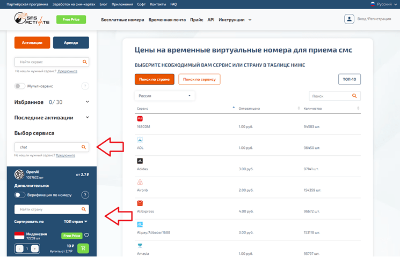Click the Alipay/Alibaba service icon

click(x=140, y=224)
